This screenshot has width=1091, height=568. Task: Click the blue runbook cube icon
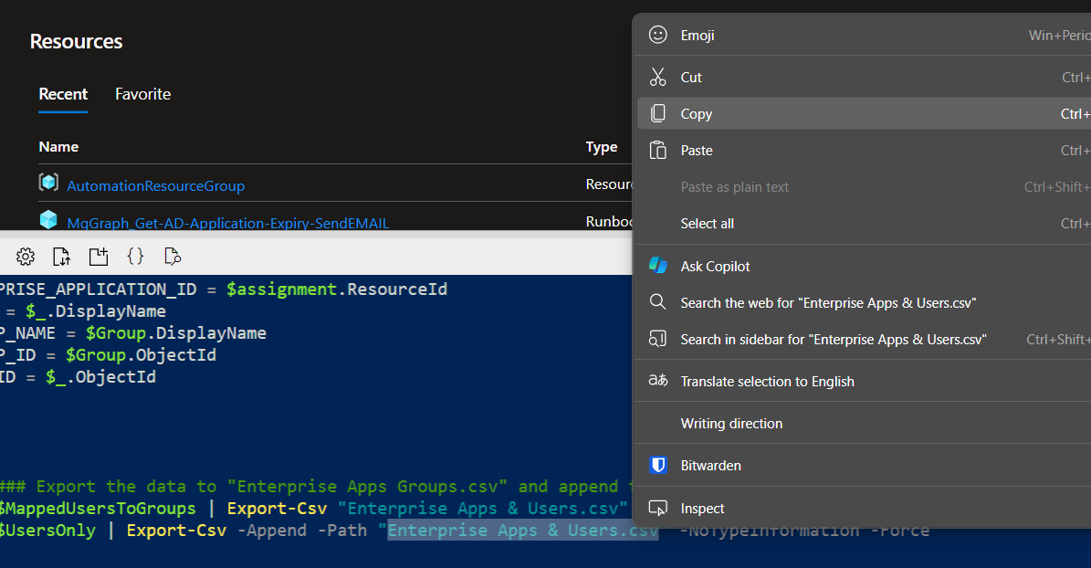[x=48, y=219]
